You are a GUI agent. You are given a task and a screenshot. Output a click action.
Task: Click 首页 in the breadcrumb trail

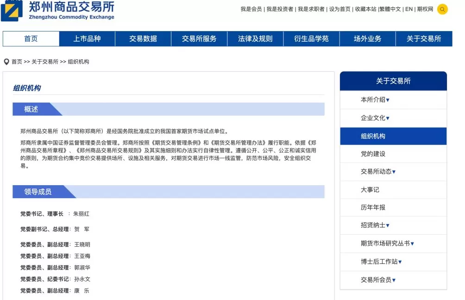coord(16,61)
